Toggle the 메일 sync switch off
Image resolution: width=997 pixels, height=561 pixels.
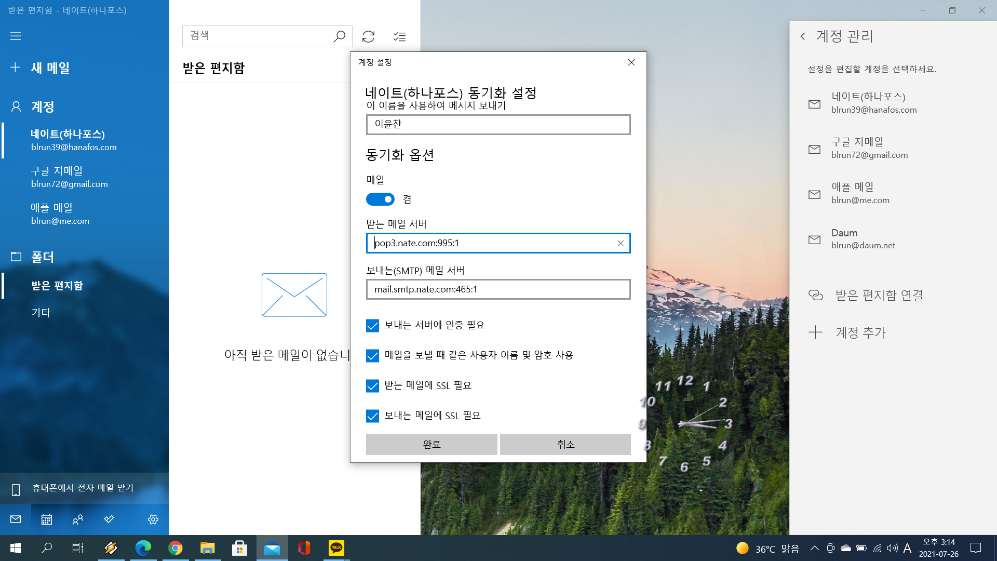pos(380,199)
